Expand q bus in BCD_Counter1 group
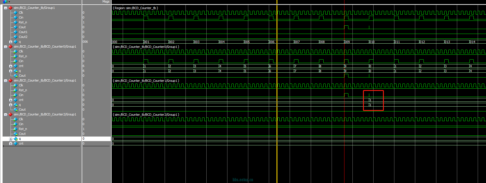 (x=11, y=105)
